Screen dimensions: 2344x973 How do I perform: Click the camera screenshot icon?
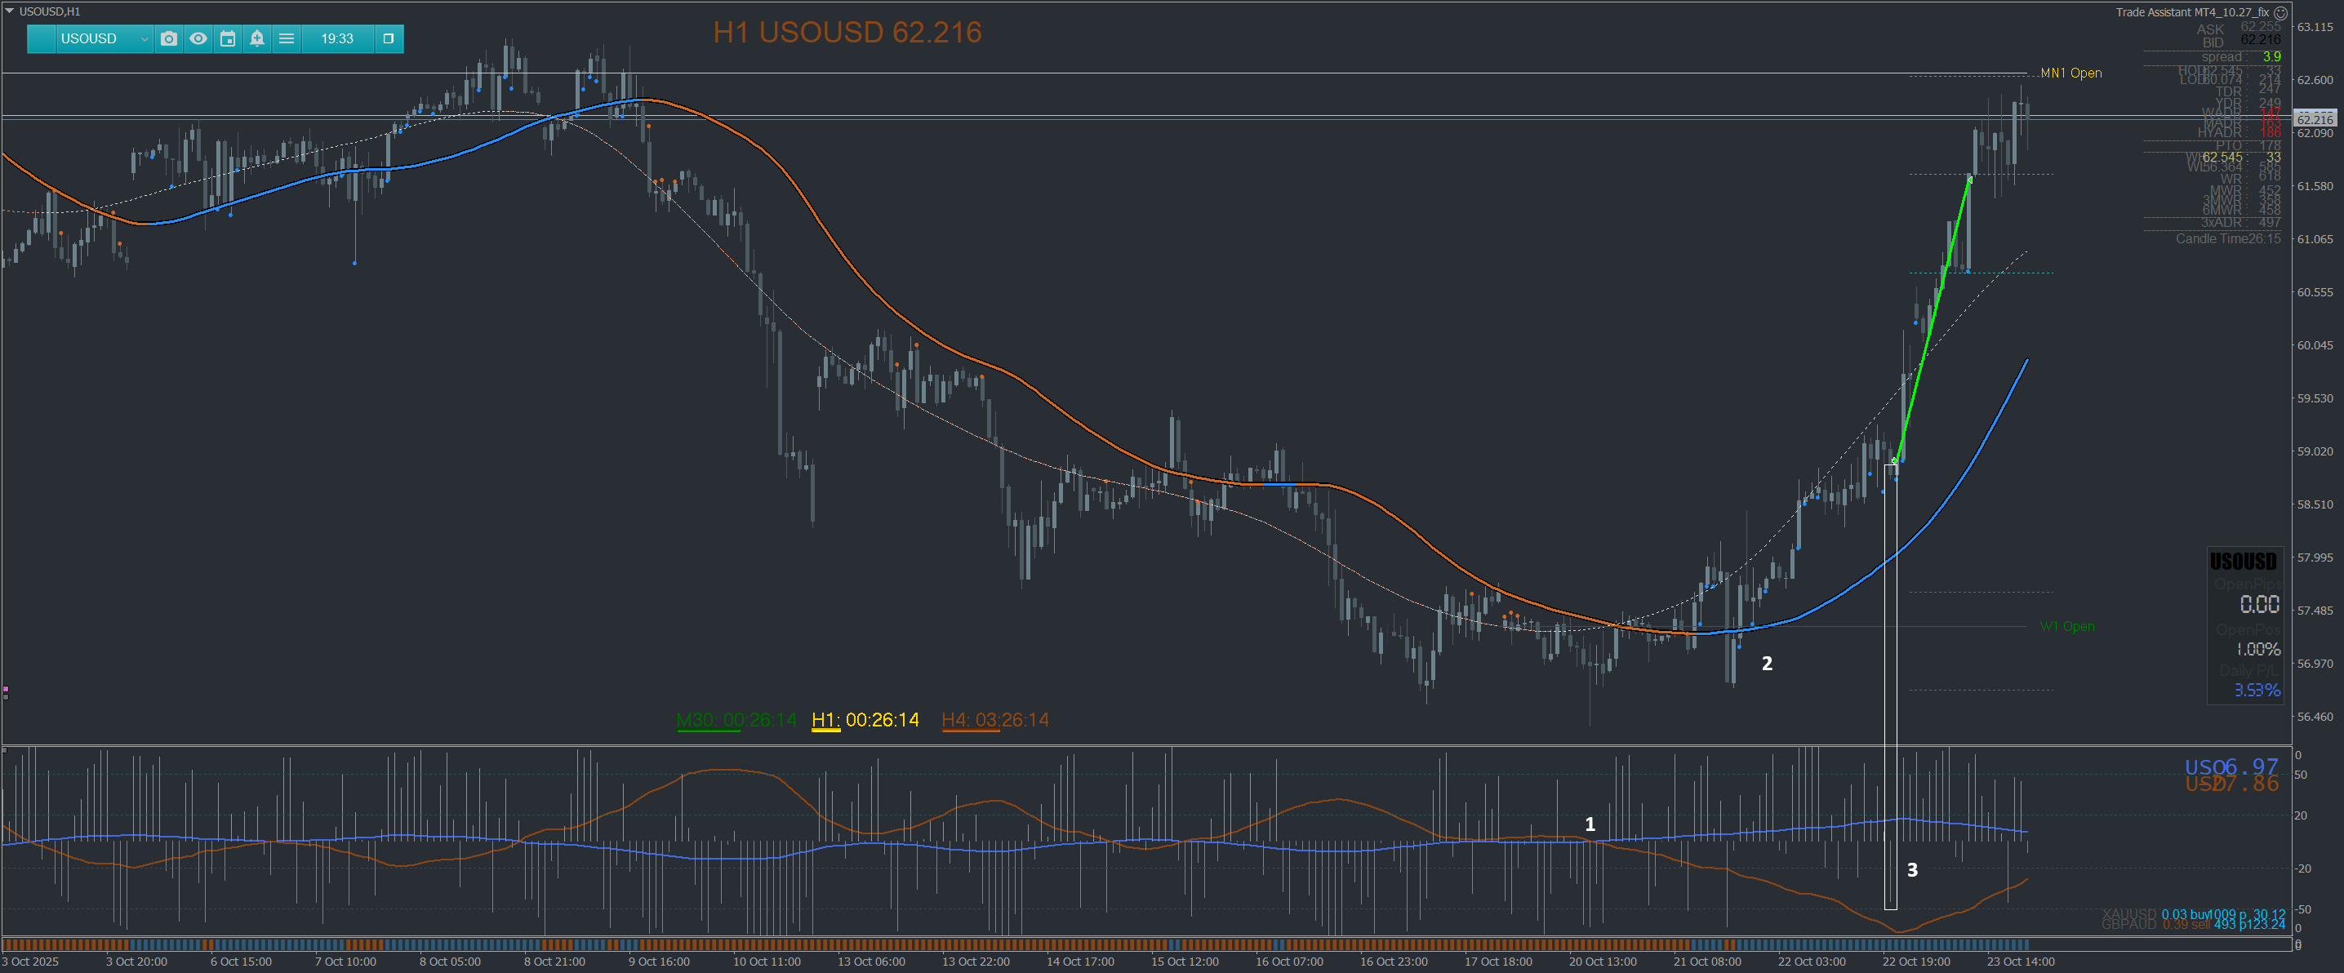click(x=169, y=38)
